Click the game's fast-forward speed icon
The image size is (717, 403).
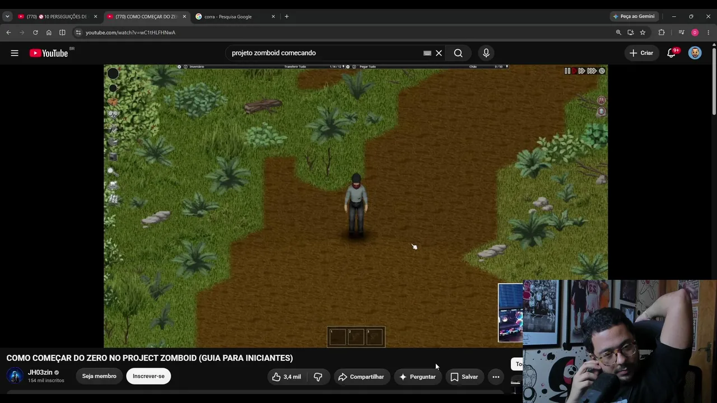coord(581,71)
